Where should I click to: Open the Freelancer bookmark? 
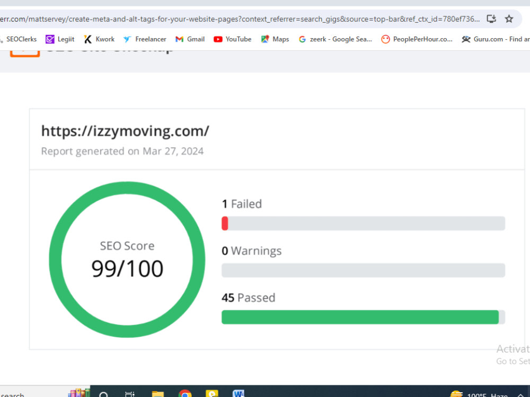[x=145, y=39]
